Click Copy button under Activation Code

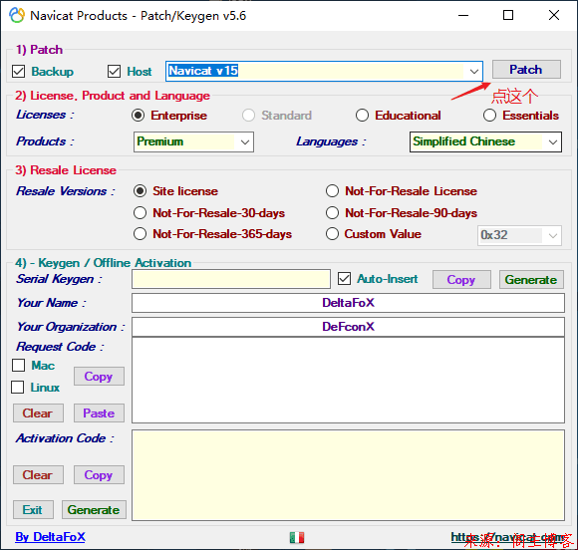point(99,475)
